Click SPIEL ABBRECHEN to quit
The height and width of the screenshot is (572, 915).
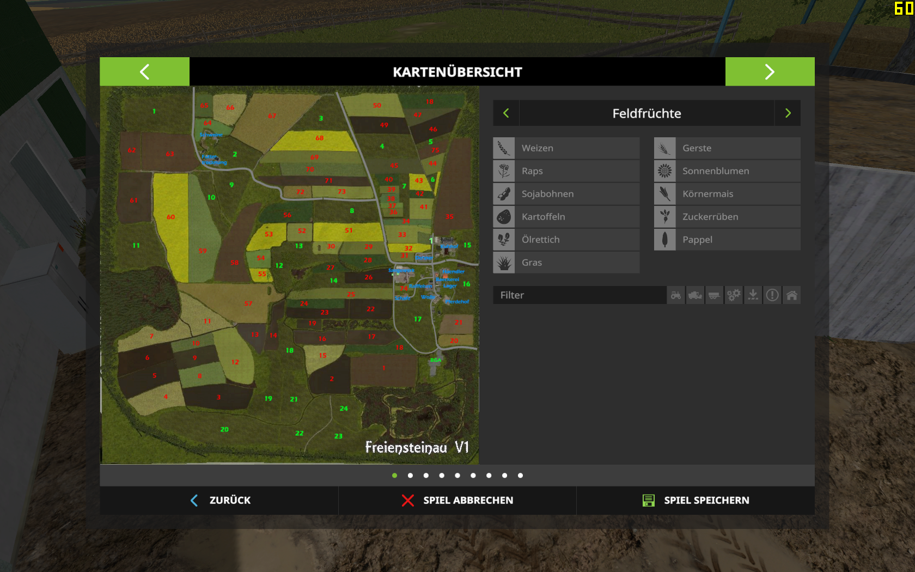pyautogui.click(x=457, y=500)
